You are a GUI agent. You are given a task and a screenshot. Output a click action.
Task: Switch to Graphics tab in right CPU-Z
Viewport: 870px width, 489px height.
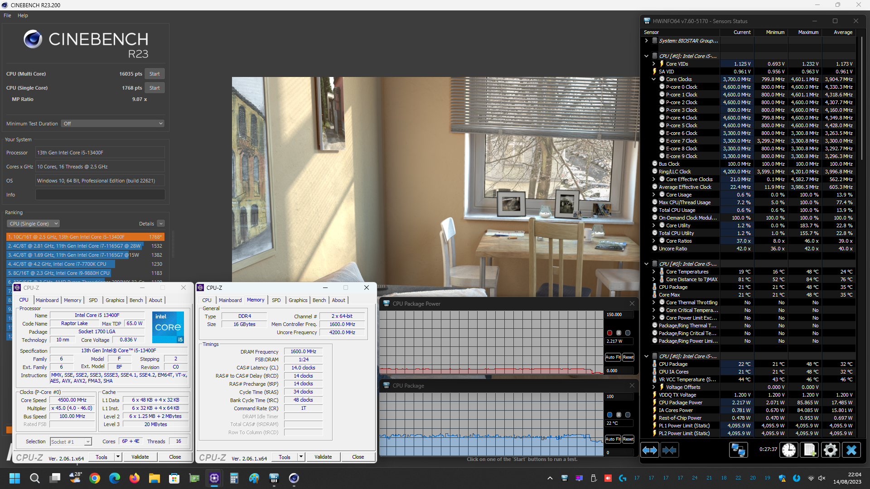298,300
